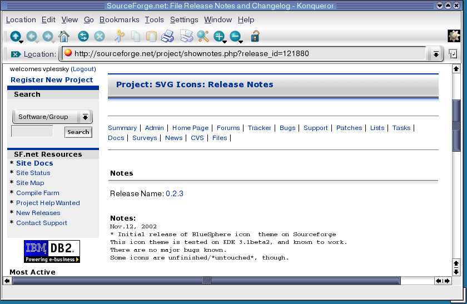Click the vertical scrollbar up arrow
Image resolution: width=467 pixels, height=304 pixels.
point(456,69)
